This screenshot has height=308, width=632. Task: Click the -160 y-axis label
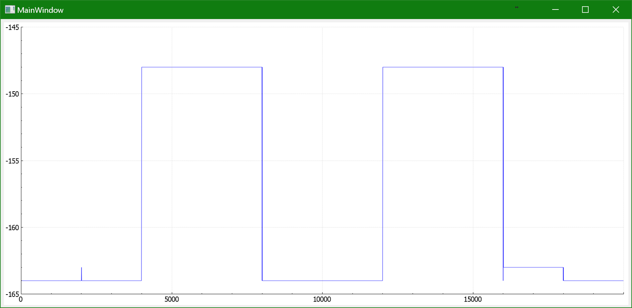coord(12,227)
